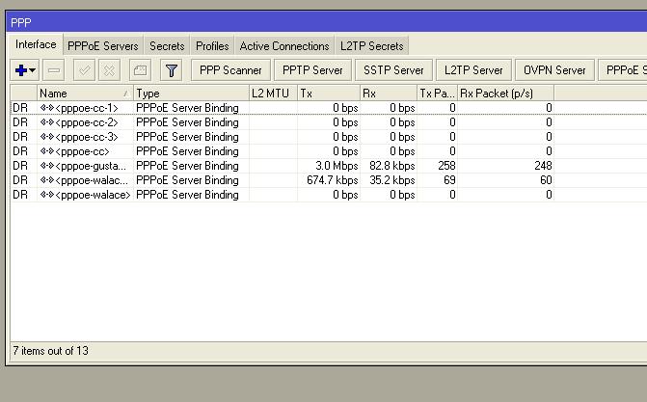Click the interface icon beside <pppoe-walac...

pos(47,180)
